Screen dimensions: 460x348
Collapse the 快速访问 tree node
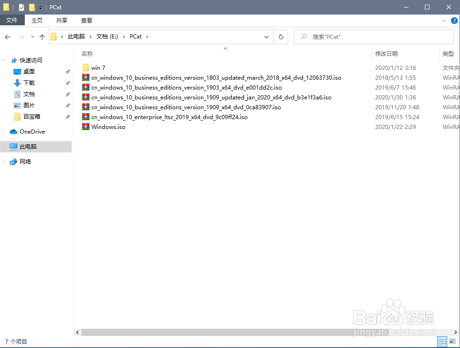4,61
